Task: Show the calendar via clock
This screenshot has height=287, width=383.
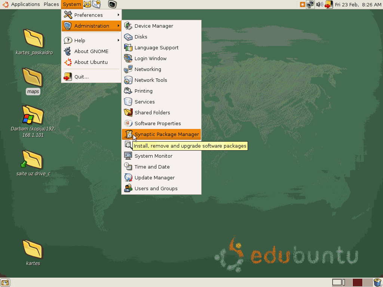Action: 358,4
